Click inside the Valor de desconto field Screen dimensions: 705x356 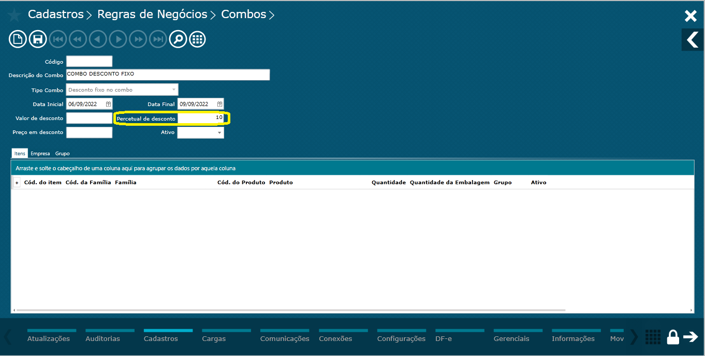[x=89, y=117]
